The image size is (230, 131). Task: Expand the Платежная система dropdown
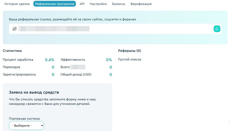26,125
